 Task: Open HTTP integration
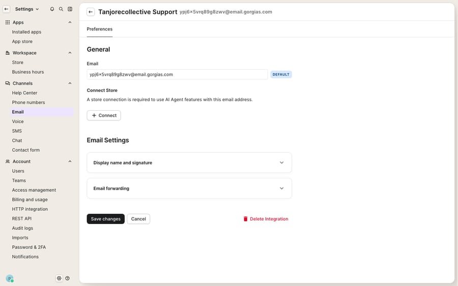(x=30, y=209)
